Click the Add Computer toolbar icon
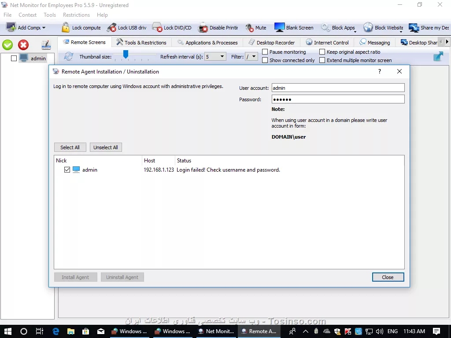 point(11,28)
